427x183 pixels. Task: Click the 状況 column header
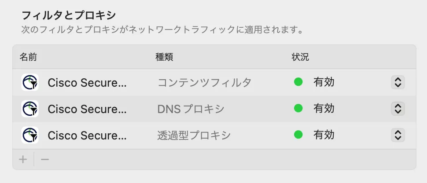pos(300,57)
